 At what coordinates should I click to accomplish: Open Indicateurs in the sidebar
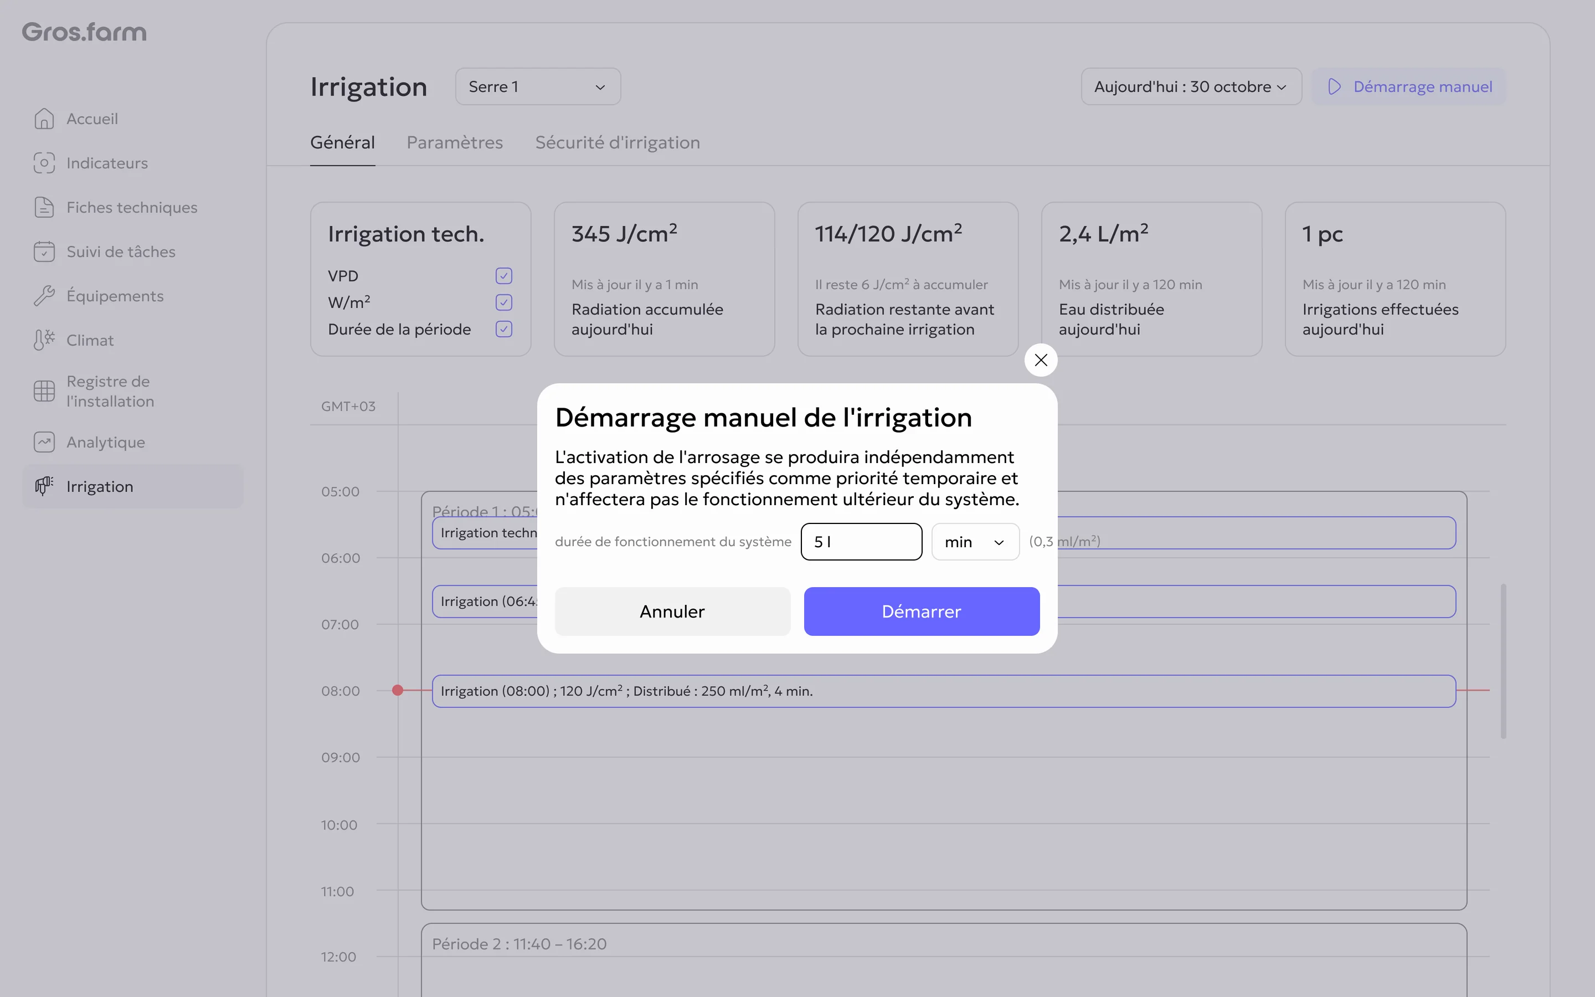pyautogui.click(x=132, y=163)
